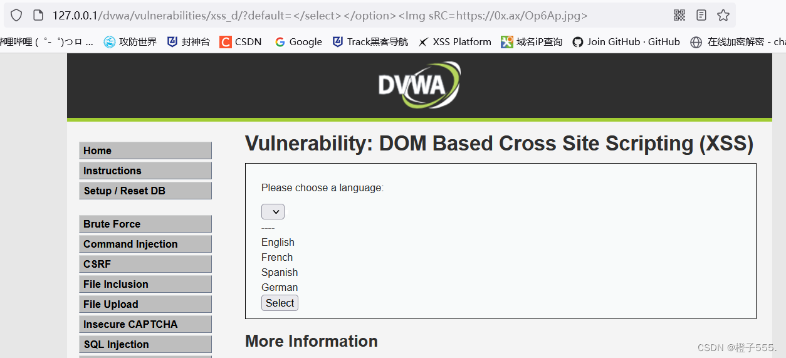Toggle reader view icon
This screenshot has height=358, width=786.
(x=701, y=15)
